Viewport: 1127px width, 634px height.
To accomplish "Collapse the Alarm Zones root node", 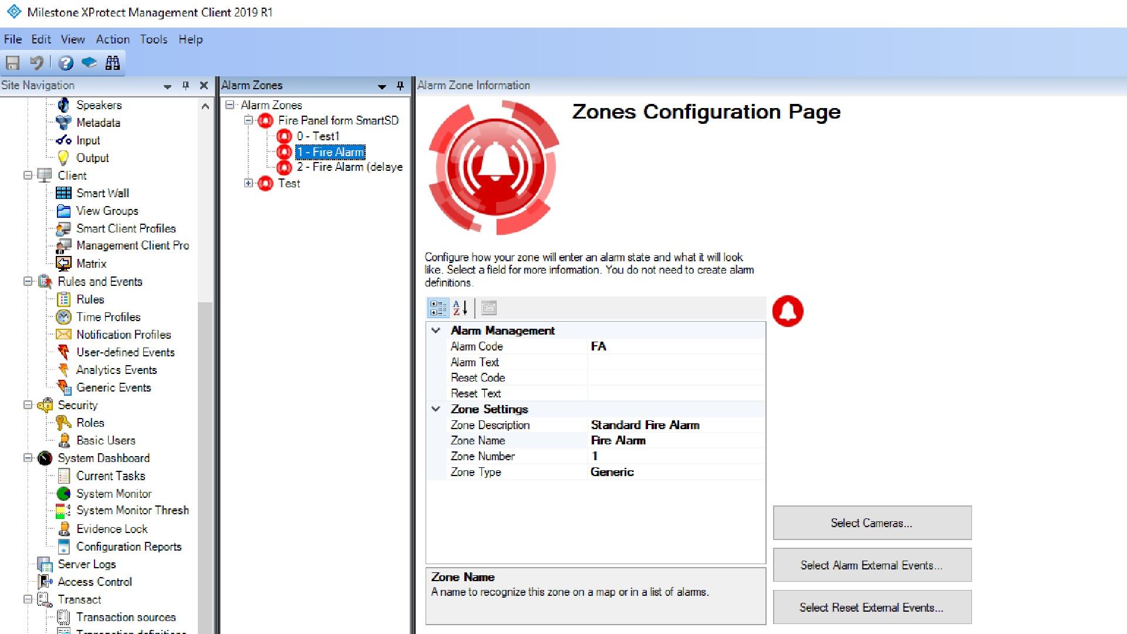I will 230,105.
